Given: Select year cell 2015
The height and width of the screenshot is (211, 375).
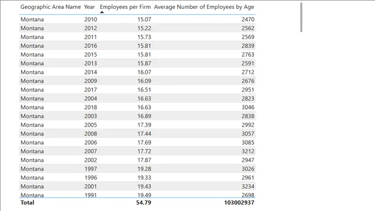Looking at the screenshot, I should 91,55.
